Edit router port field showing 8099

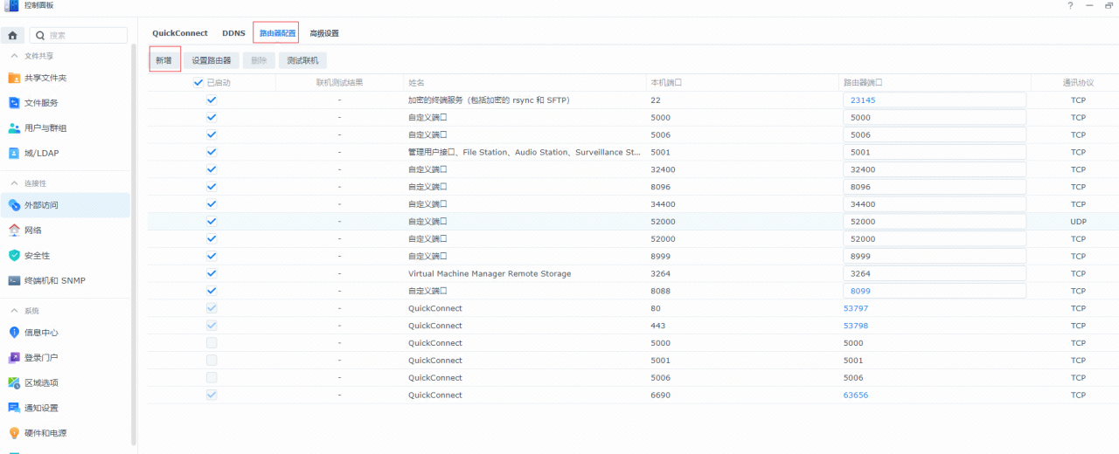coord(935,291)
